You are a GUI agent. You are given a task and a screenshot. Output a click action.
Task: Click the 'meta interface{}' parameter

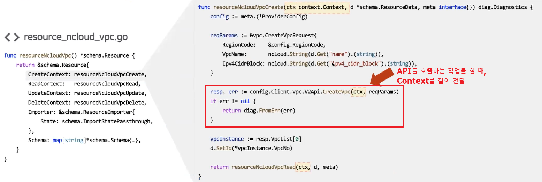[449, 7]
